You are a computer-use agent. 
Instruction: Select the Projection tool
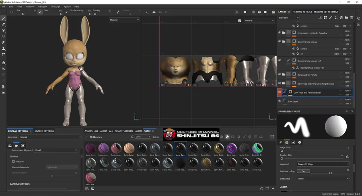click(4, 30)
